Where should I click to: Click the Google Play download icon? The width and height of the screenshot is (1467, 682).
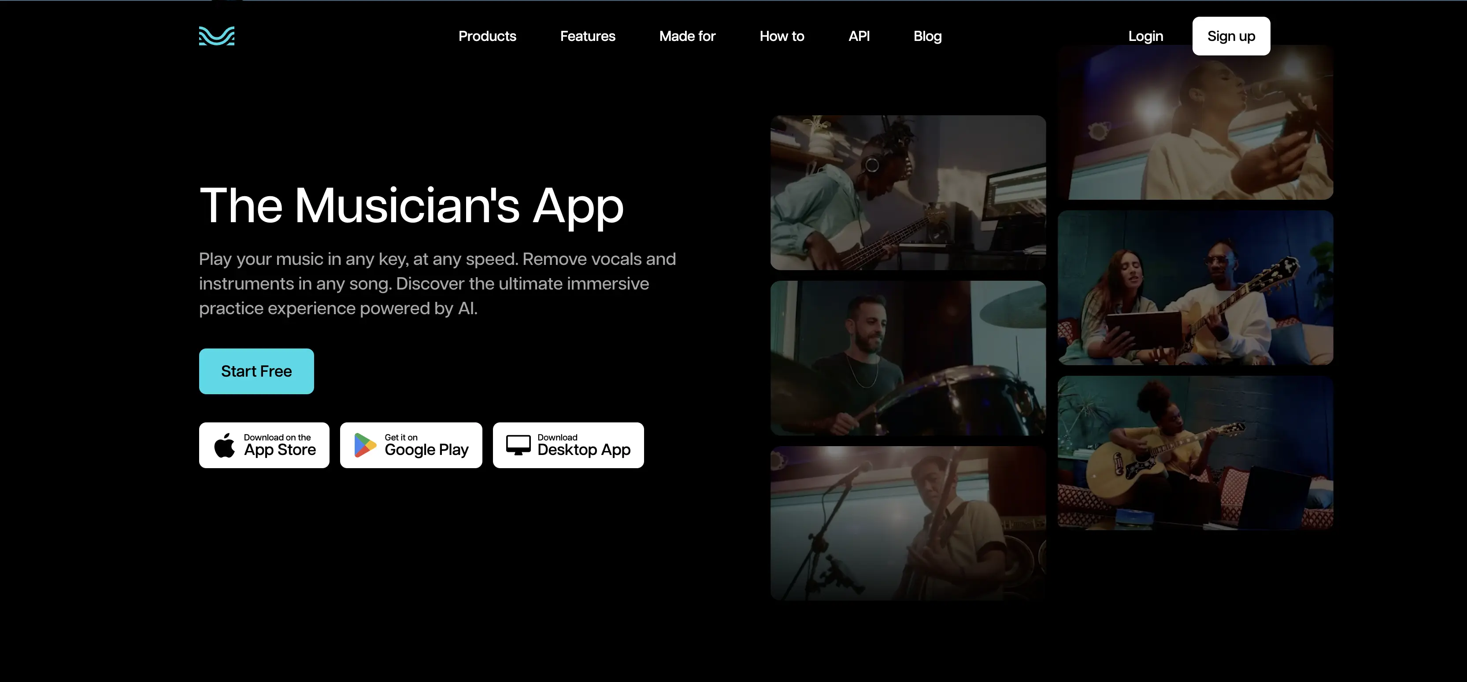click(414, 446)
